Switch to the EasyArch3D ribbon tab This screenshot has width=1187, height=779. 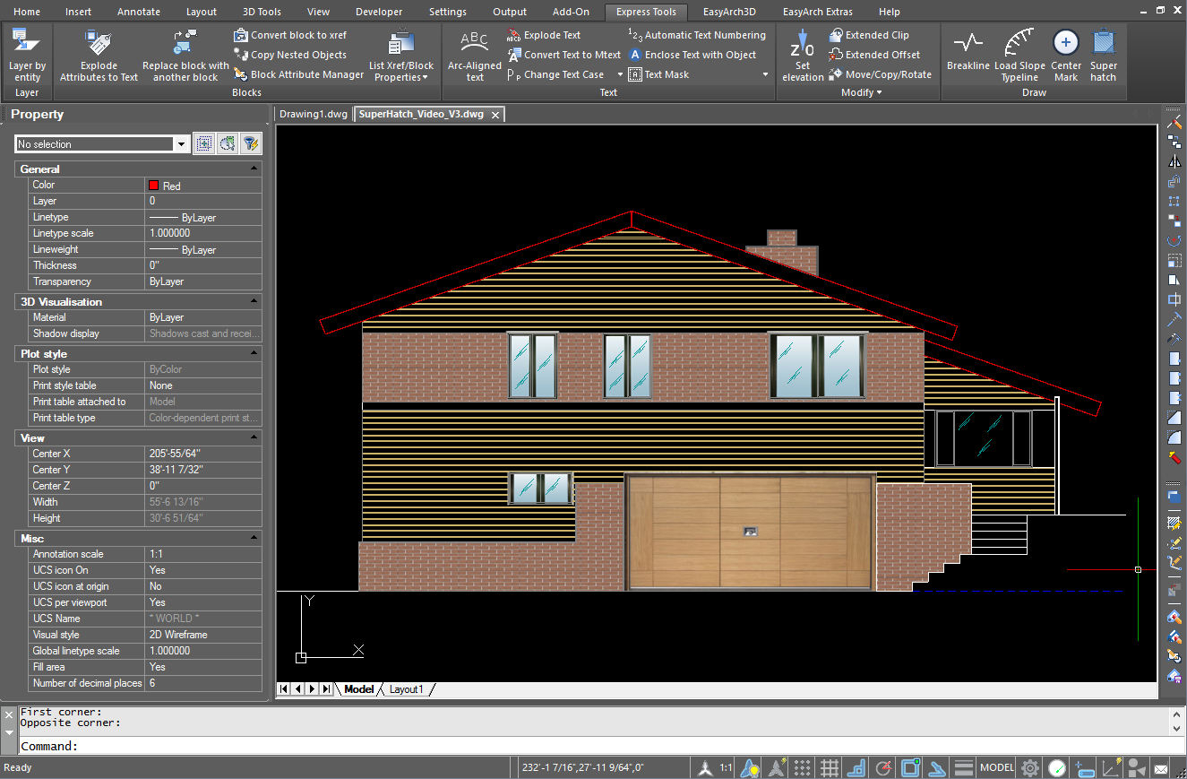click(730, 12)
